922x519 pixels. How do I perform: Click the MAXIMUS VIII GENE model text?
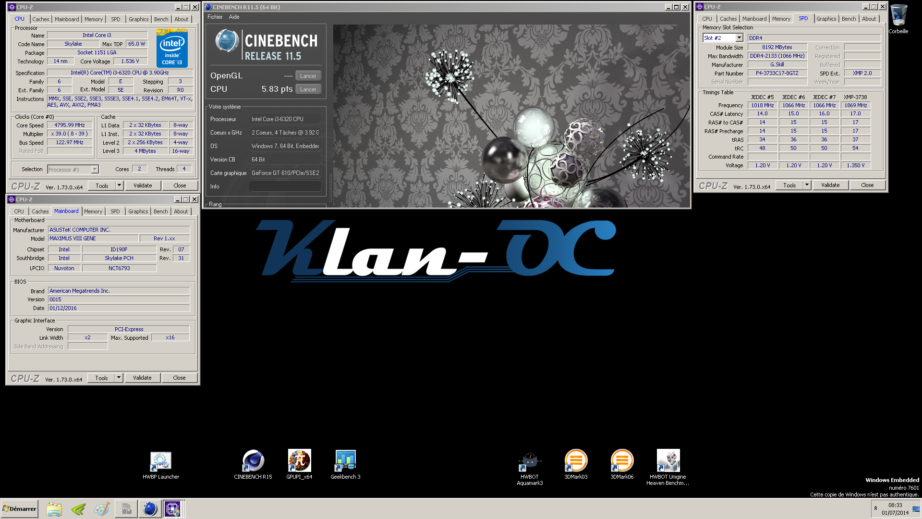73,238
